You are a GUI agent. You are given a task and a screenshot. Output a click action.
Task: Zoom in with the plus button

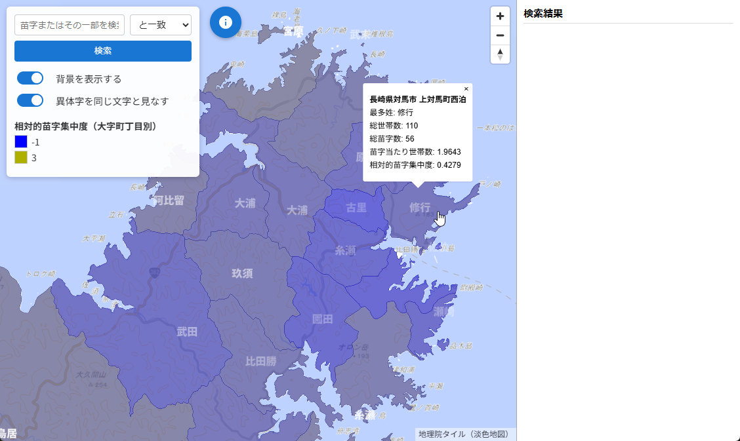coord(500,16)
